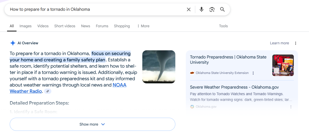Viewport: 309px width, 135px height.
Task: Click the Oklahoma State University Extension favicon
Action: tap(192, 73)
